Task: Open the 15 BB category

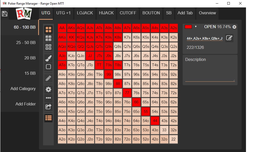Action: pos(30,73)
